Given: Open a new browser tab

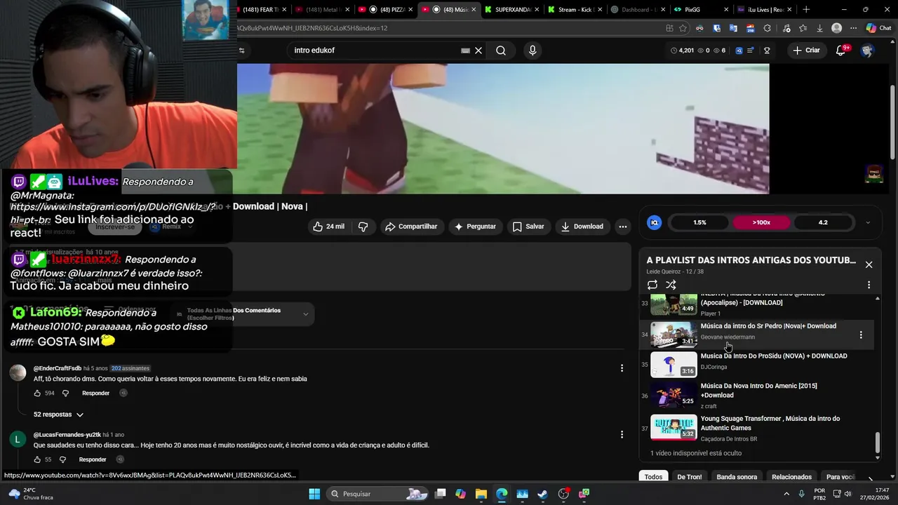Looking at the screenshot, I should pyautogui.click(x=806, y=10).
